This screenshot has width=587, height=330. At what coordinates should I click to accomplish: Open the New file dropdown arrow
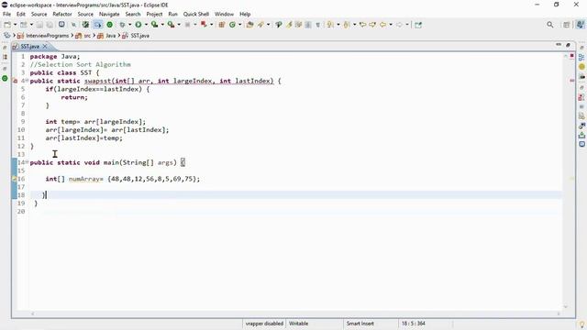(15, 25)
